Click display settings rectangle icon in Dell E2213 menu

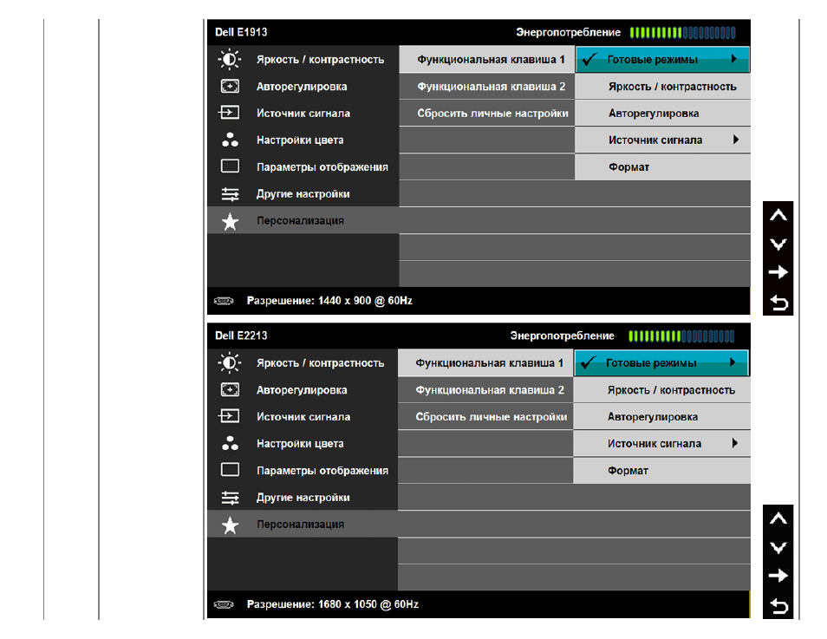(230, 470)
